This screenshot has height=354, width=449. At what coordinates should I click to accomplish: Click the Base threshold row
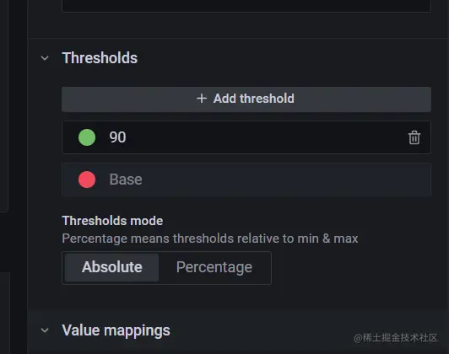(x=246, y=180)
